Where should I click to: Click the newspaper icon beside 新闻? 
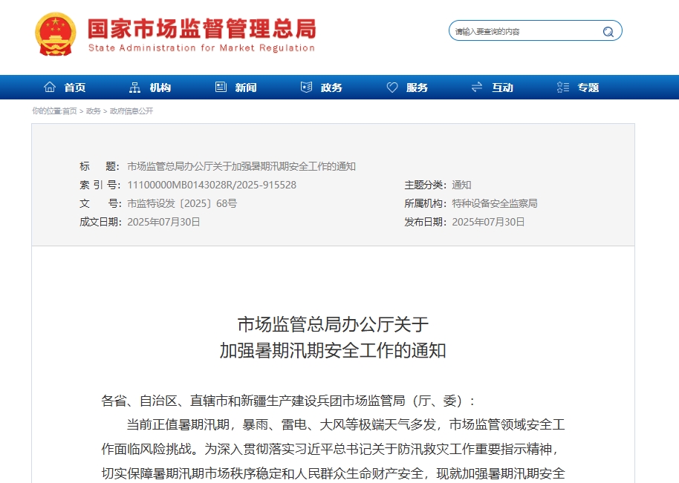(221, 88)
